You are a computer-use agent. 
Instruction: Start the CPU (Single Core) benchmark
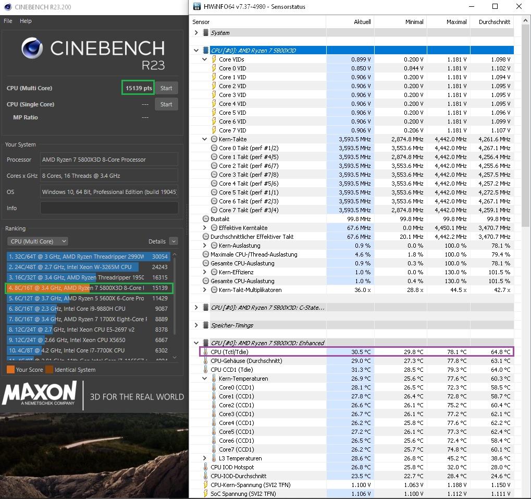tap(166, 104)
